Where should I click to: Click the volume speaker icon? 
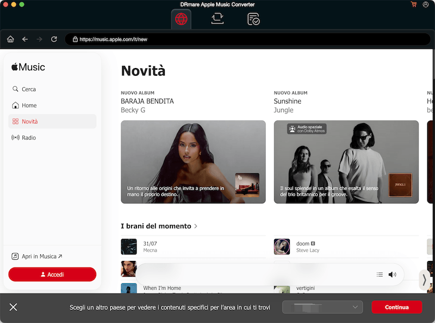pyautogui.click(x=392, y=275)
